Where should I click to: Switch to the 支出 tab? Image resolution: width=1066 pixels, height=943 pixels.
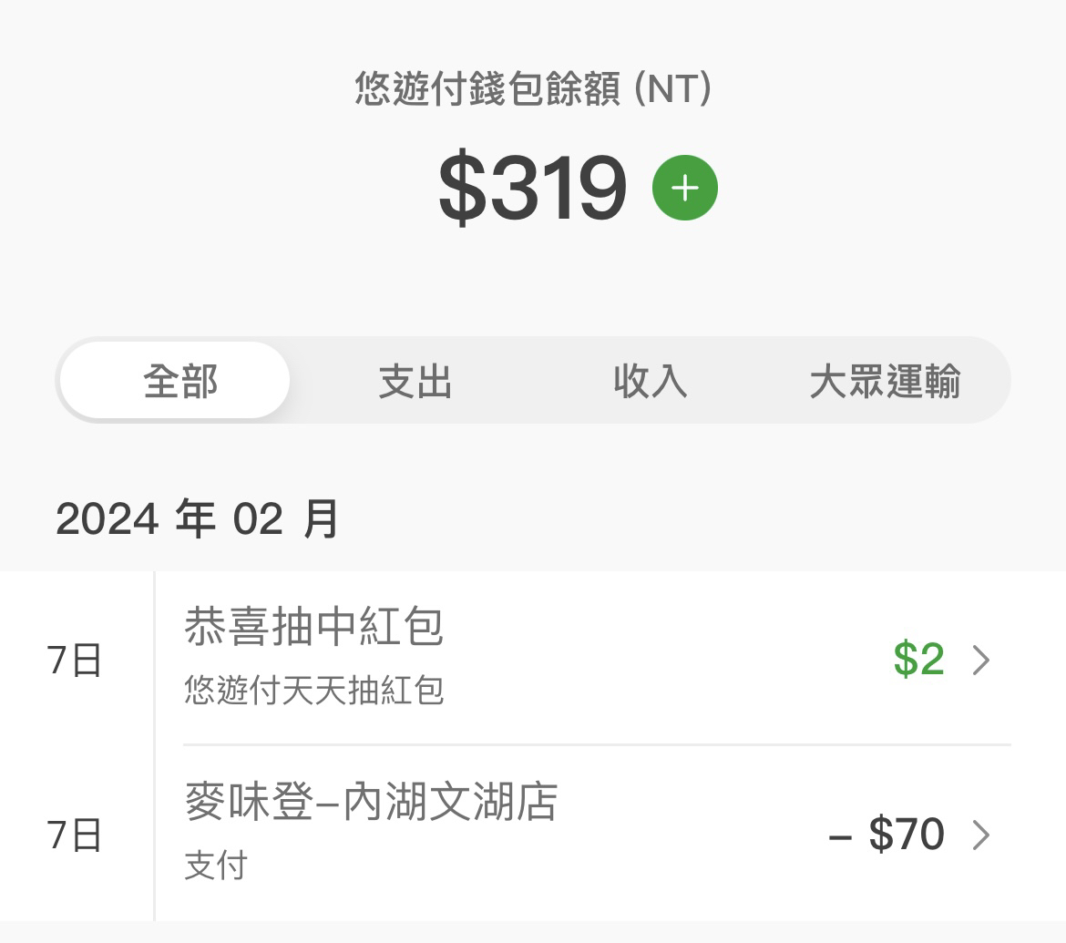point(415,381)
